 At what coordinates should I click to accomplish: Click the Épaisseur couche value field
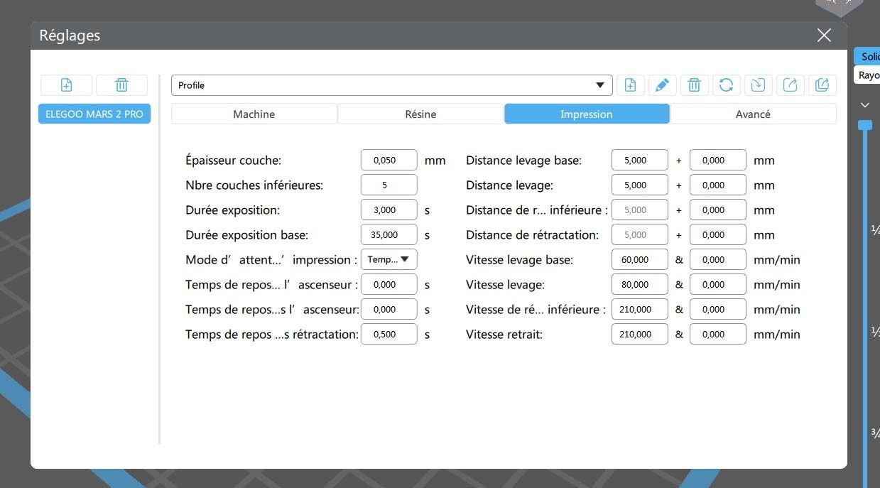pyautogui.click(x=389, y=160)
